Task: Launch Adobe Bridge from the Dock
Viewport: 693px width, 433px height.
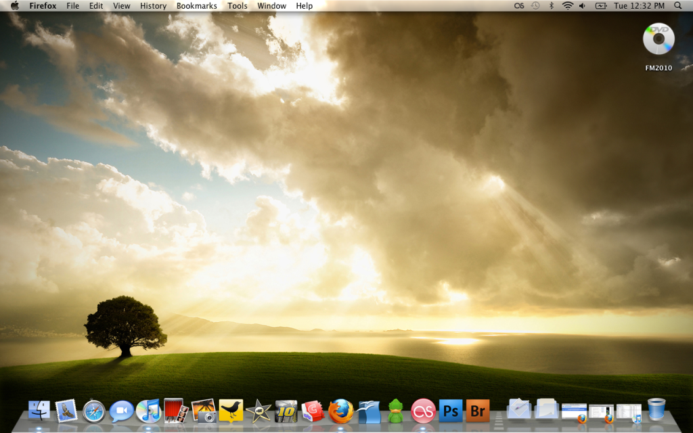Action: pyautogui.click(x=478, y=411)
